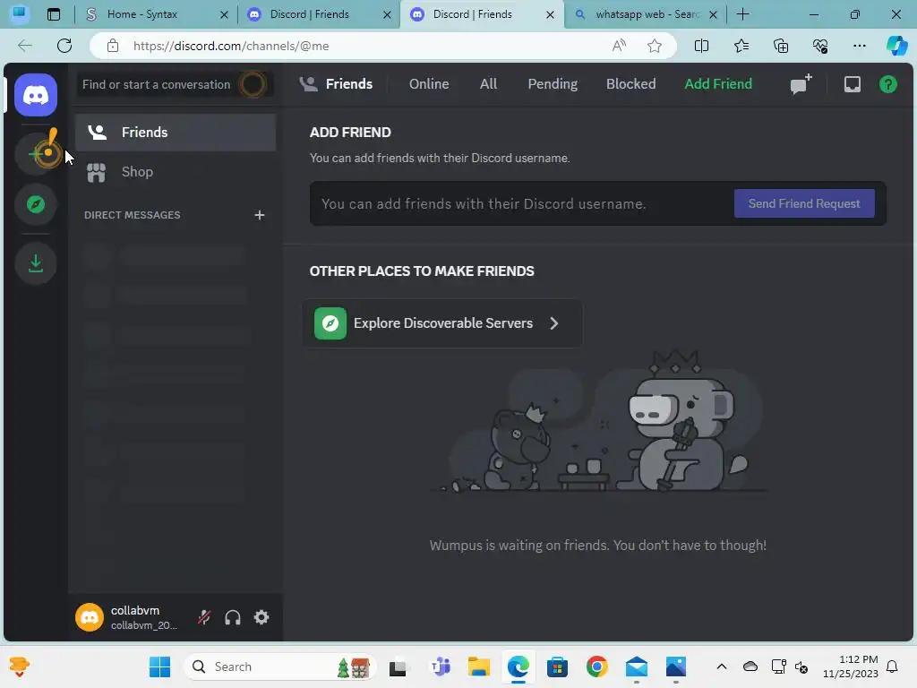Image resolution: width=917 pixels, height=688 pixels.
Task: Create a new DM with plus icon
Action: (260, 215)
